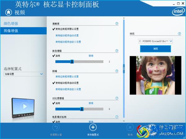The width and height of the screenshot is (186, 139).
Task: Go to the home screen icon
Action: coord(9,12)
